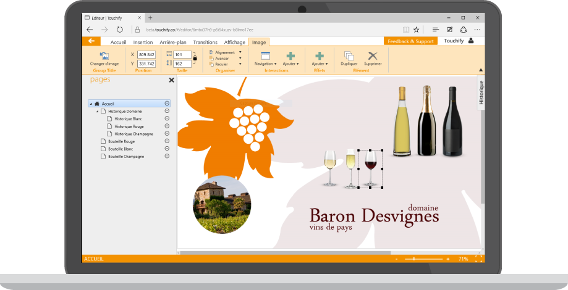The height and width of the screenshot is (290, 568).
Task: Click the height input field showing 162
Action: [x=182, y=64]
